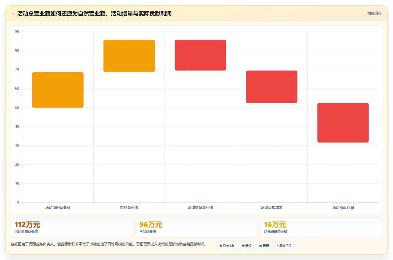393x260 pixels.
Task: Click the 增减瀑布 tag in the header
Action: tap(374, 13)
